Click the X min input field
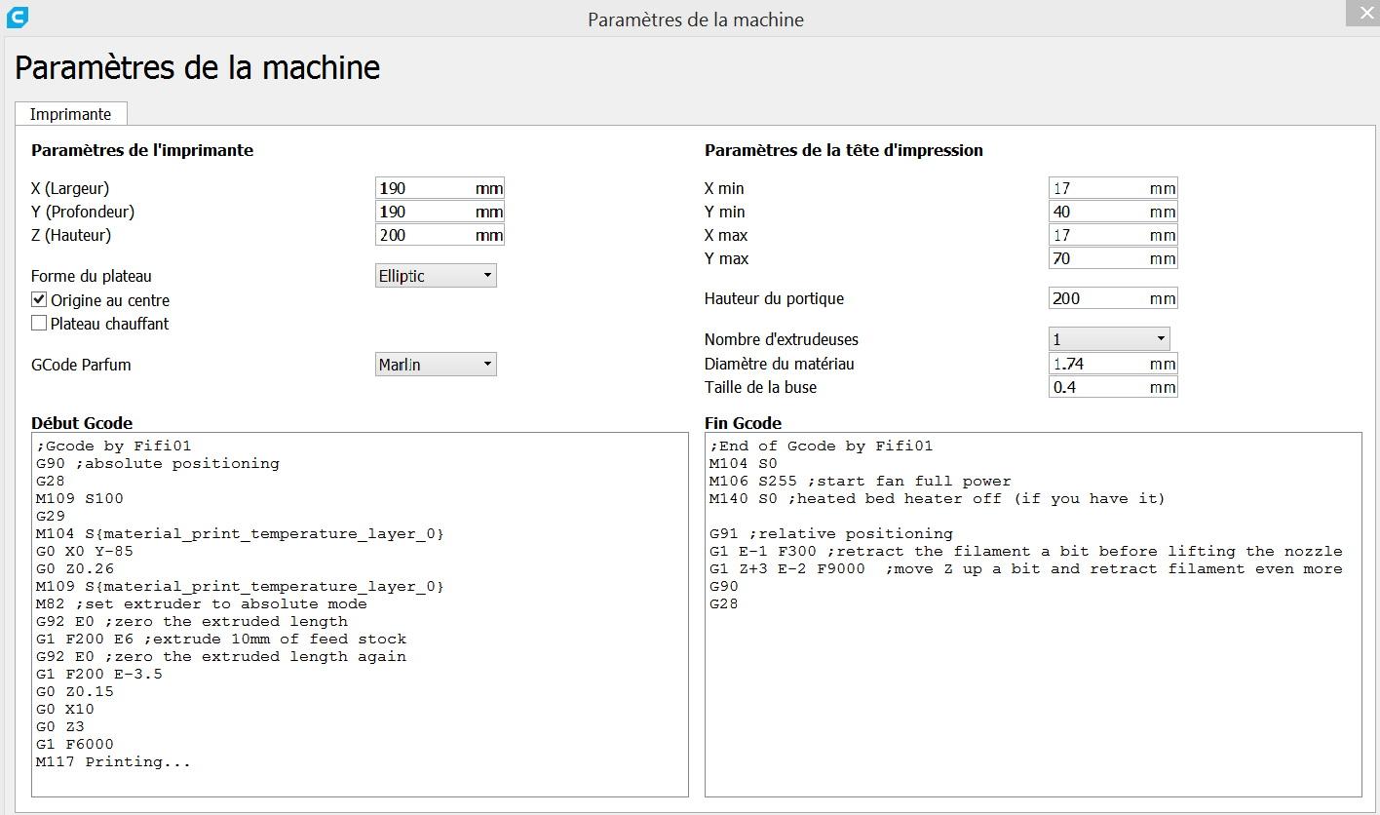This screenshot has width=1380, height=815. pos(1113,188)
